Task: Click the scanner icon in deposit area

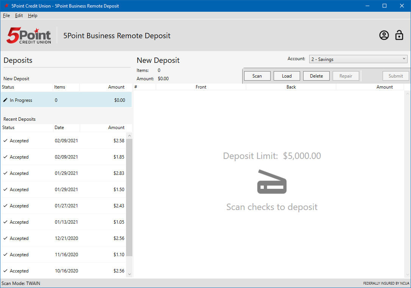Action: tap(272, 182)
